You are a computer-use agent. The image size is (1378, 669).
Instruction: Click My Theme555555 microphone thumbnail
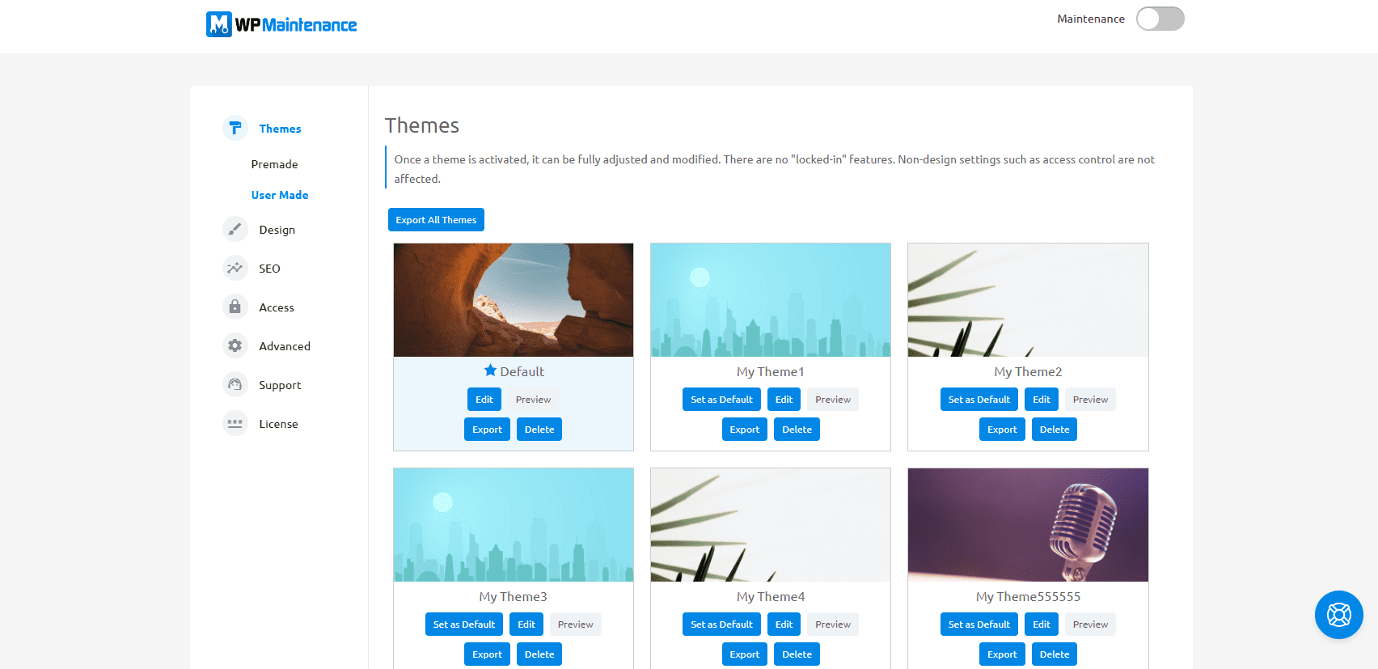tap(1028, 525)
